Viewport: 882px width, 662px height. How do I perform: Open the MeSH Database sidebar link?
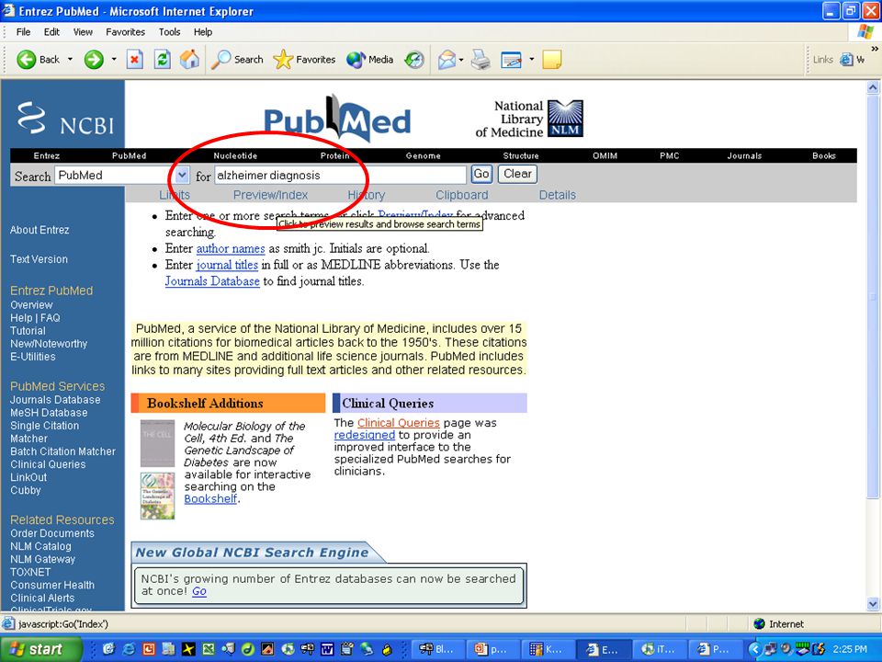(49, 413)
